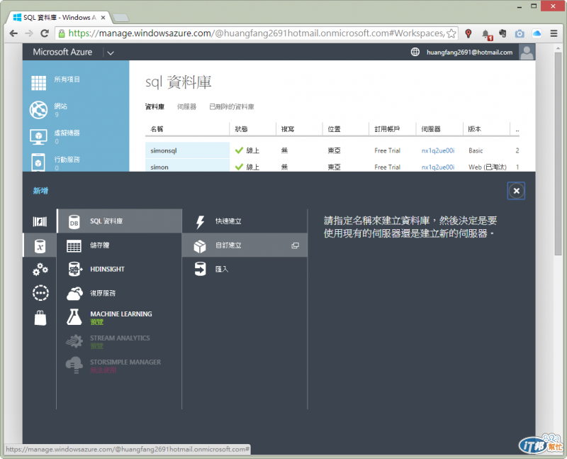Image resolution: width=567 pixels, height=459 pixels.
Task: Sort by the 位置 column header
Action: [x=334, y=129]
